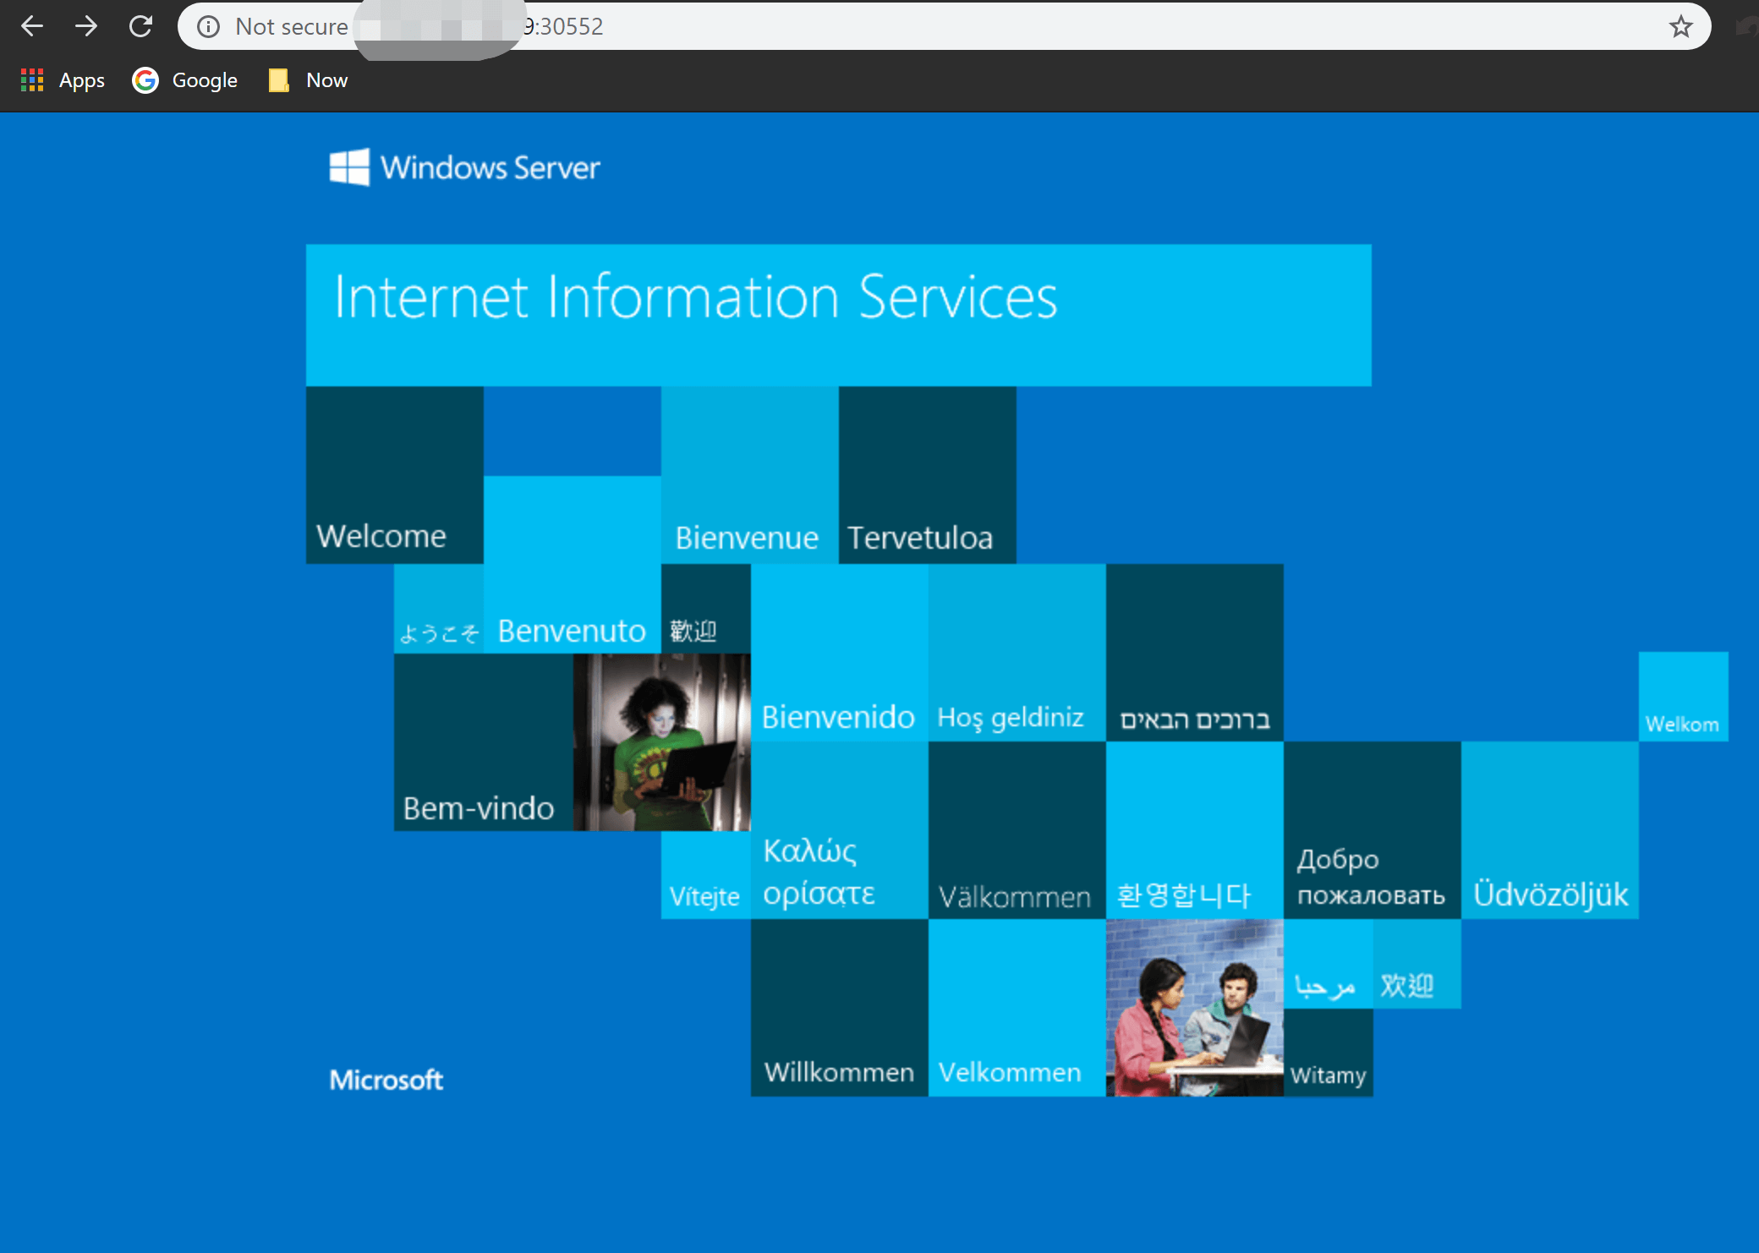Reload the page with the refresh icon
This screenshot has height=1253, width=1759.
(x=140, y=26)
